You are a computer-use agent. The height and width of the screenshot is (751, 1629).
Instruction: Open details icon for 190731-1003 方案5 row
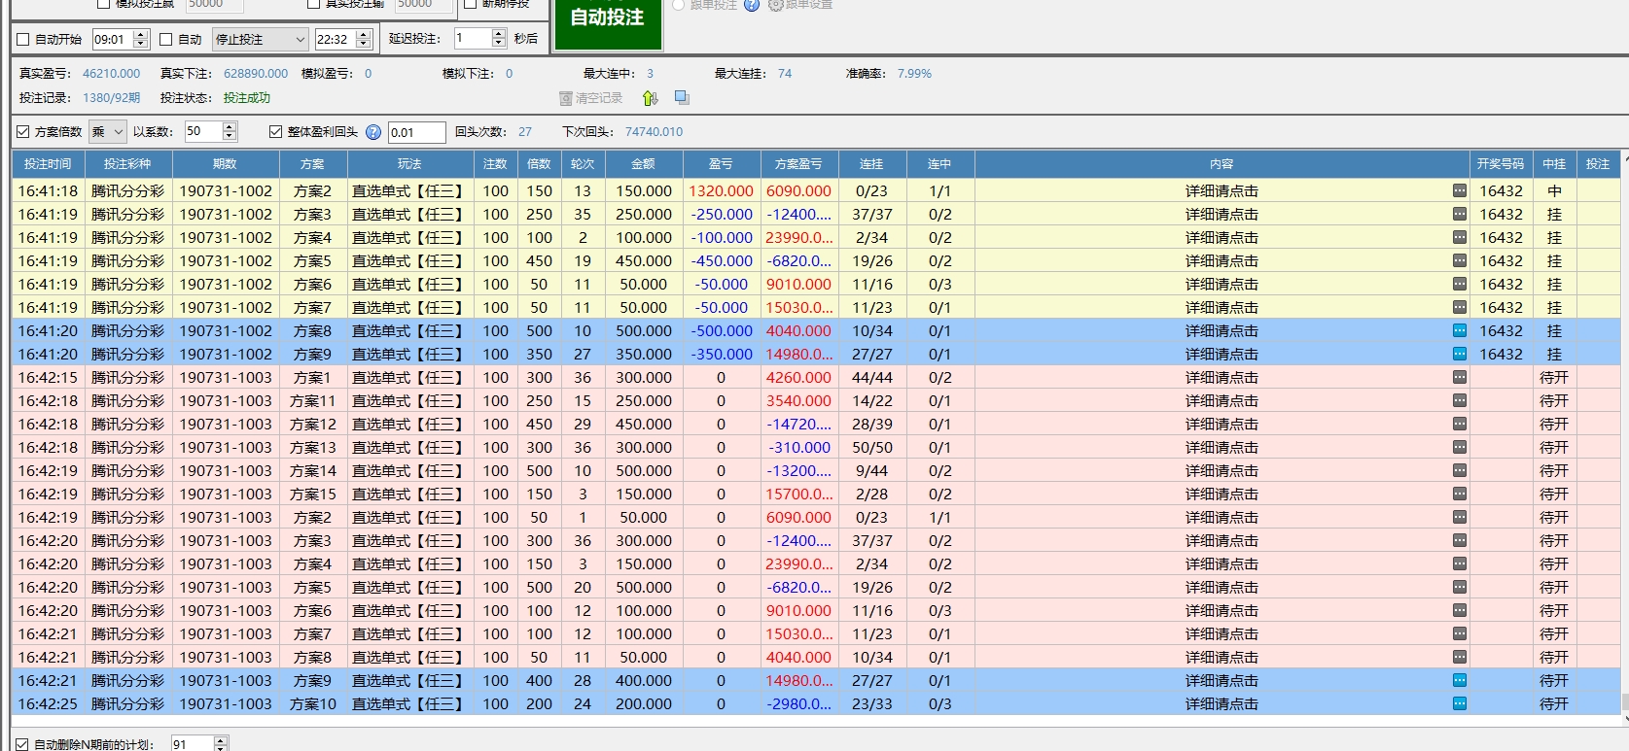[1459, 587]
